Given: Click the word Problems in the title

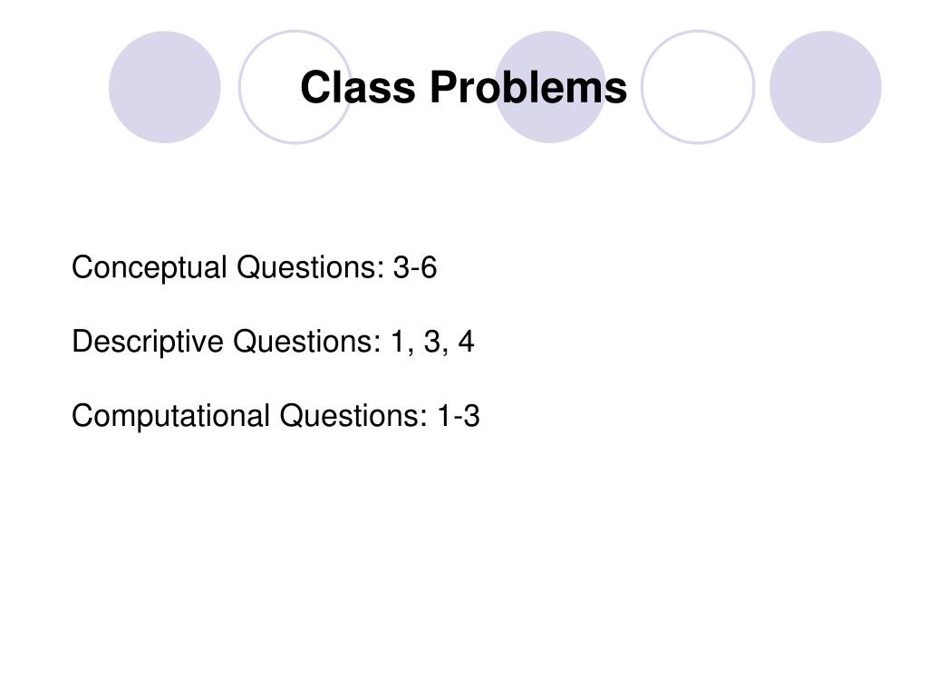Looking at the screenshot, I should [x=528, y=87].
